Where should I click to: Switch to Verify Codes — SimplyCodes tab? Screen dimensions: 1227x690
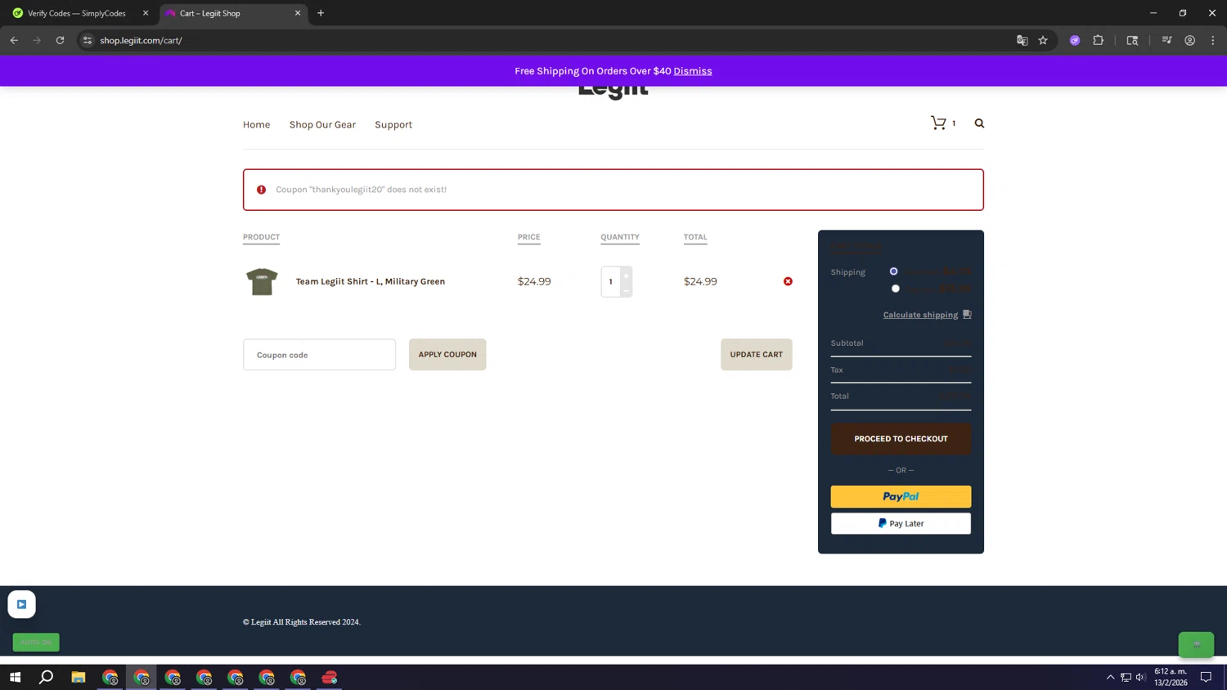pos(78,13)
